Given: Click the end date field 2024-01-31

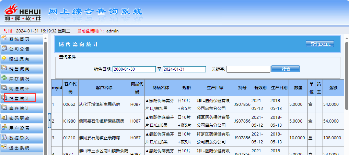Looking at the screenshot, I should pyautogui.click(x=184, y=69).
